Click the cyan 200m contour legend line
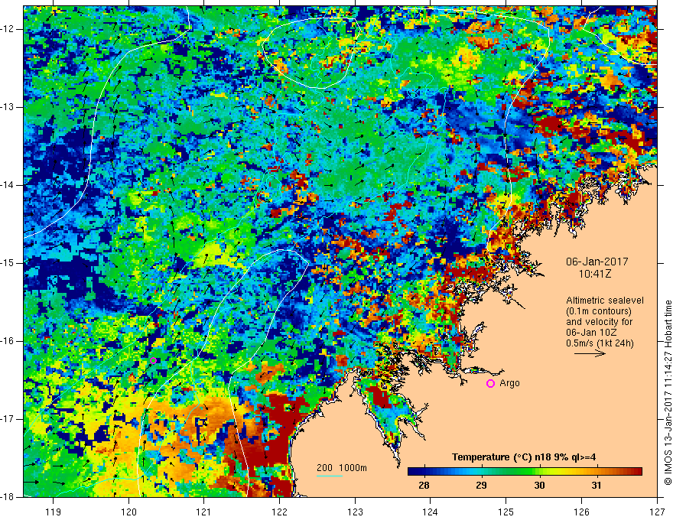The image size is (673, 520). click(x=330, y=476)
